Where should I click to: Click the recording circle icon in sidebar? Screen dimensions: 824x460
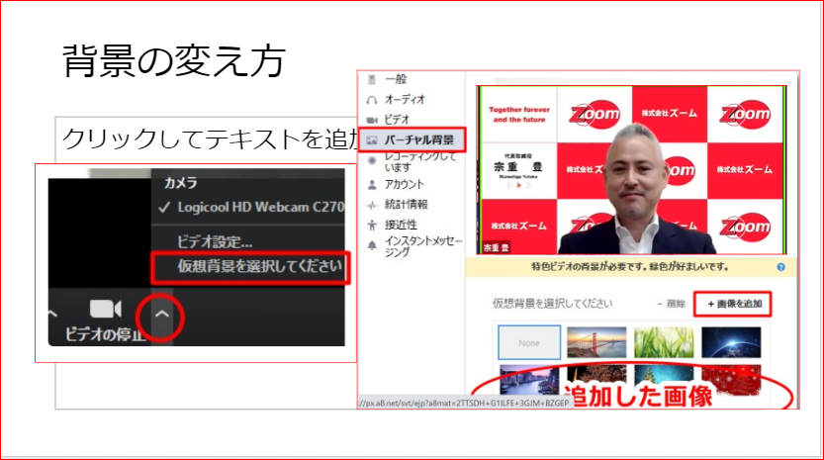[x=372, y=161]
